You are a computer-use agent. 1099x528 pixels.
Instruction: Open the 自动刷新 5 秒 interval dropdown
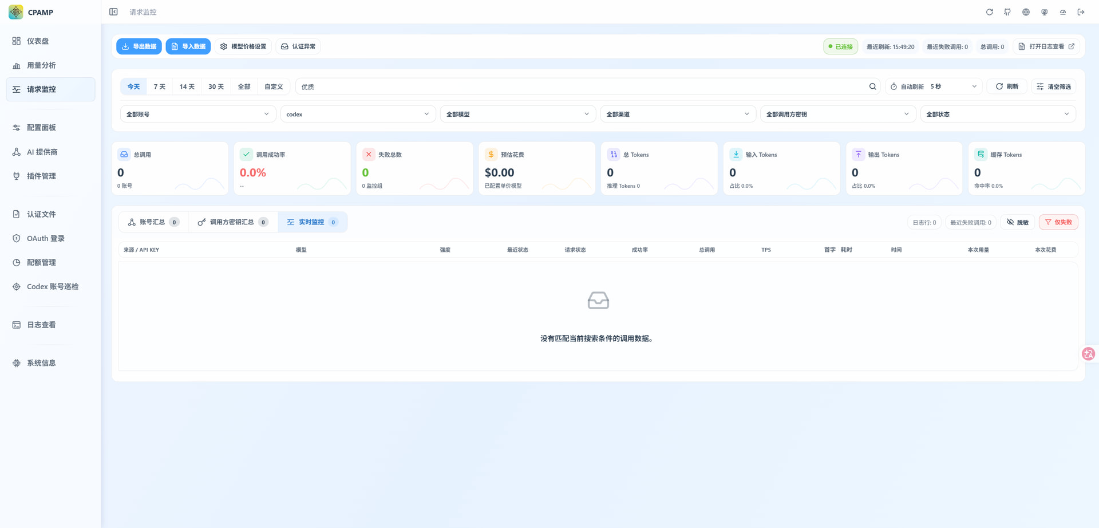(x=954, y=86)
